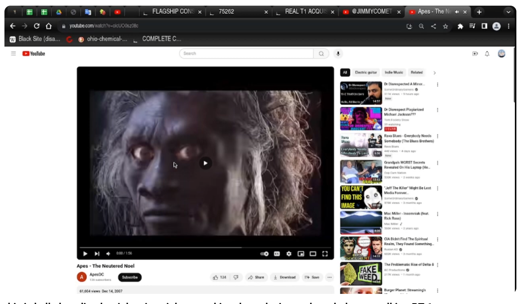Open options for Rava Blues video
The height and width of the screenshot is (304, 520).
(x=437, y=136)
